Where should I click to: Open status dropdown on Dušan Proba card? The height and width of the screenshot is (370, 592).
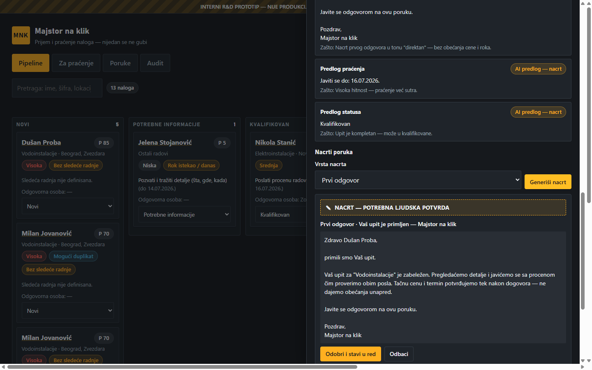68,206
